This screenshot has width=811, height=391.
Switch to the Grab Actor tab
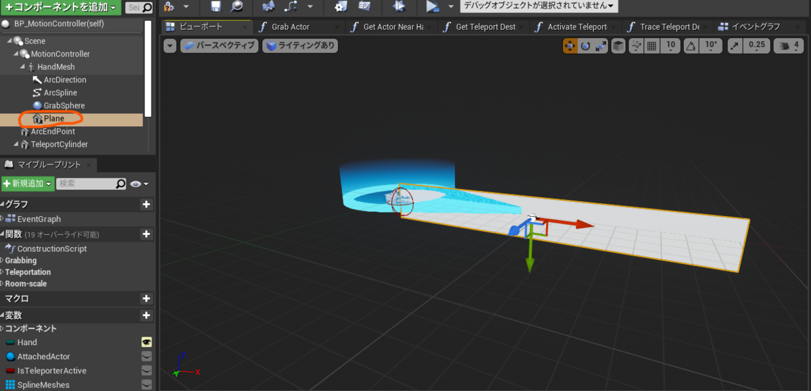(x=291, y=27)
